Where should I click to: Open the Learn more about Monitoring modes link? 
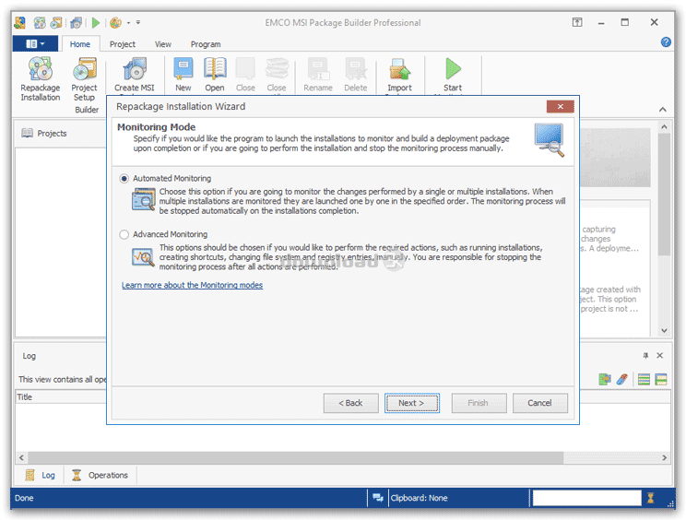click(192, 285)
